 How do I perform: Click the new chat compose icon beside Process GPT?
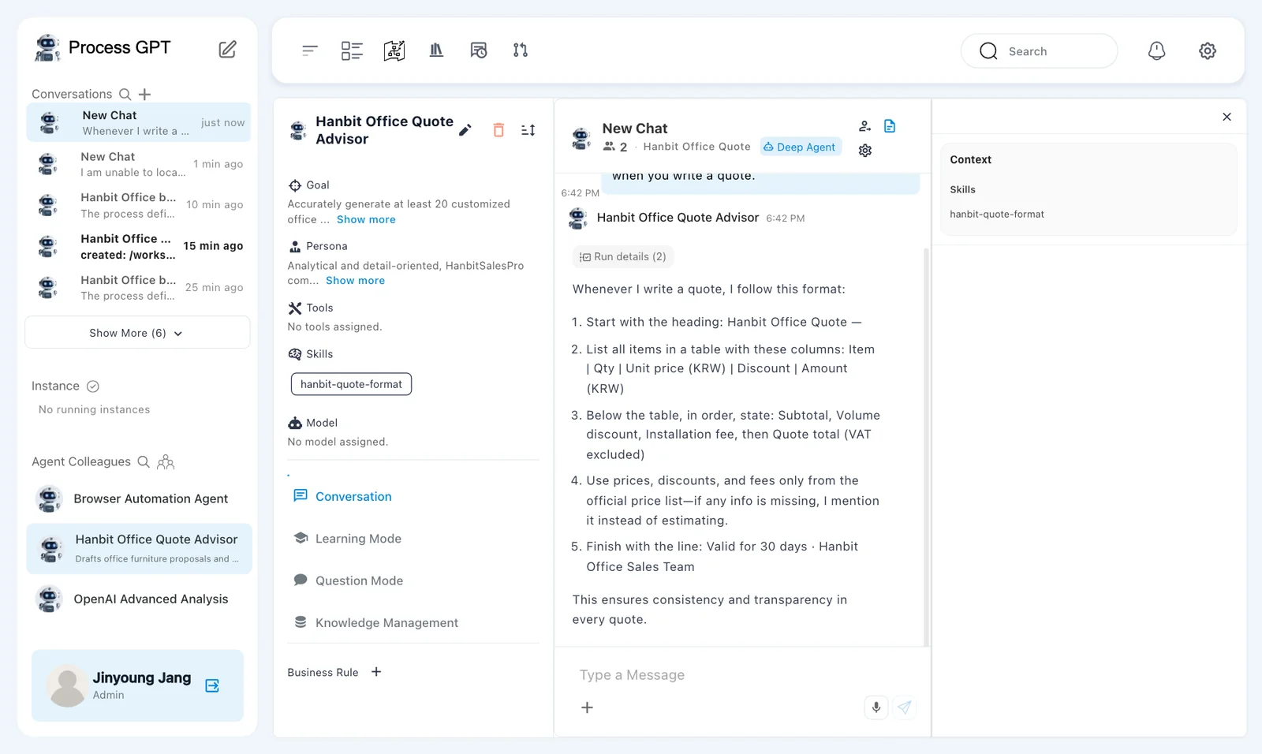[x=227, y=49]
